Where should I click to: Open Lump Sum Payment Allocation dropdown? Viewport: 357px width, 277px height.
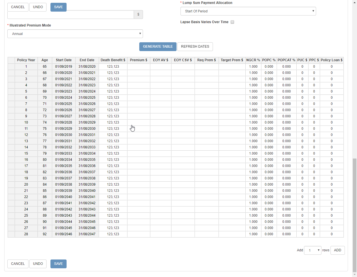point(248,11)
